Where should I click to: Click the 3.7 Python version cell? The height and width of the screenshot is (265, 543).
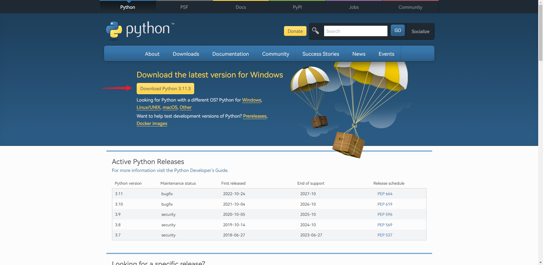(118, 235)
